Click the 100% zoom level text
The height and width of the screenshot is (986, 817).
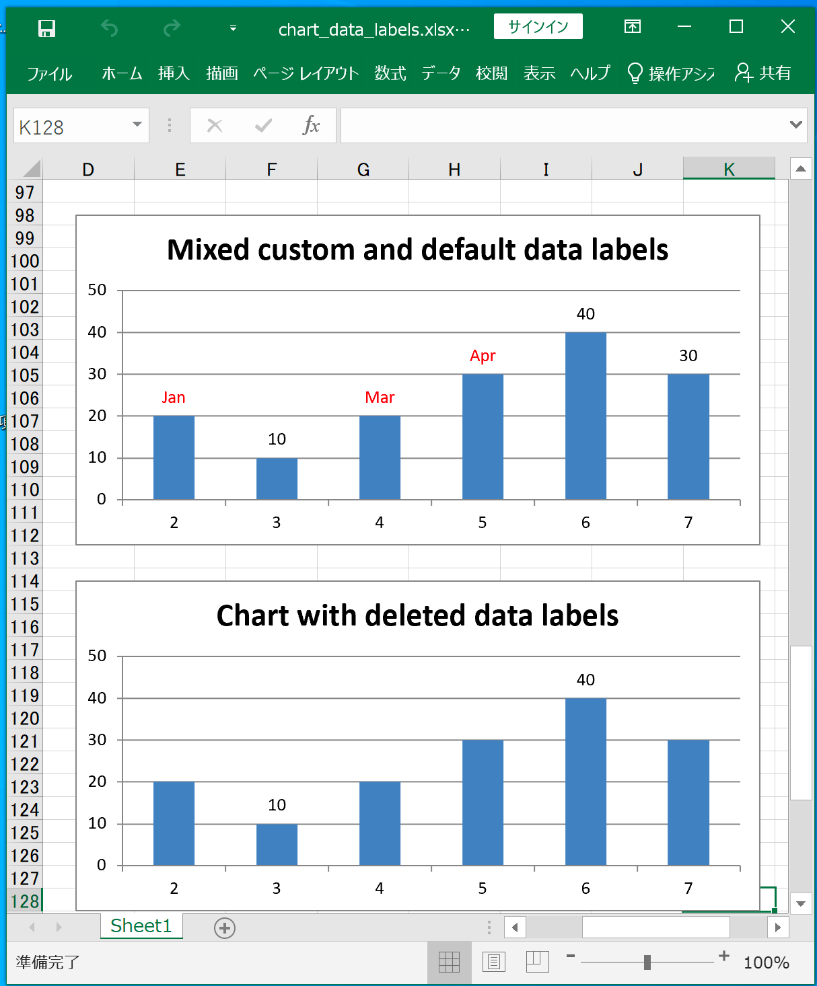(x=767, y=962)
